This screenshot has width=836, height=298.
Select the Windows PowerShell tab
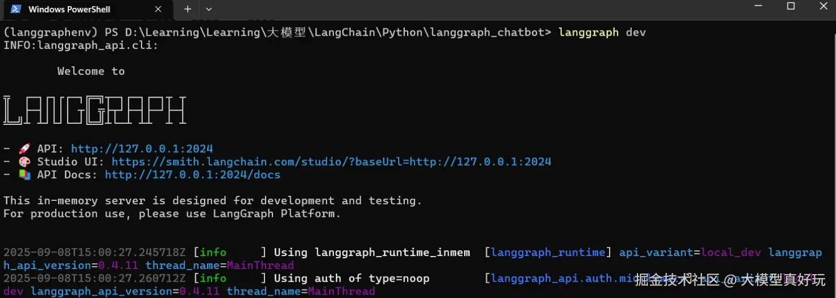pos(88,9)
